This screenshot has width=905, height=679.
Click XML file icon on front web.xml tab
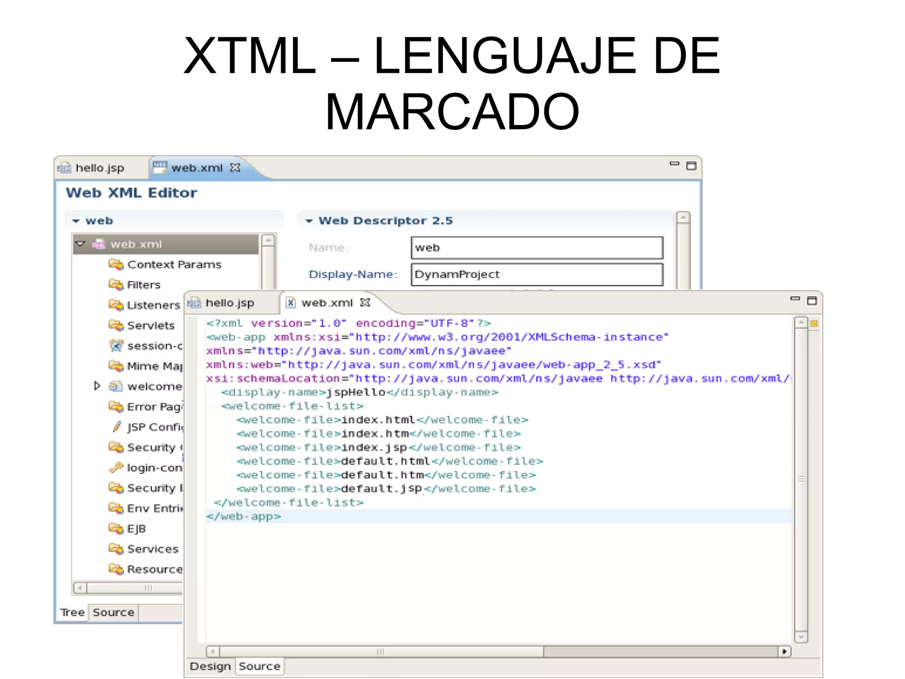tap(290, 303)
